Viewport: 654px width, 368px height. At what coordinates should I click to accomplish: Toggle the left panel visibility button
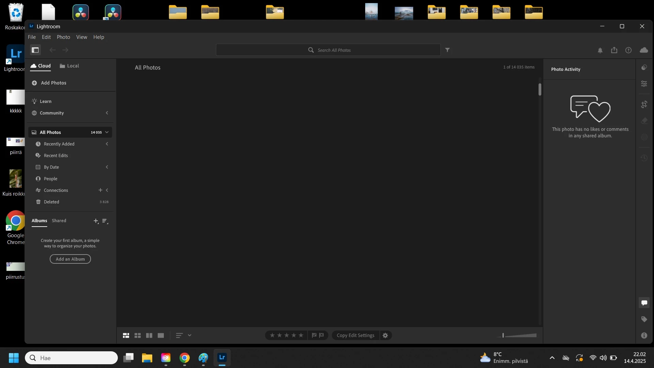[x=35, y=50]
